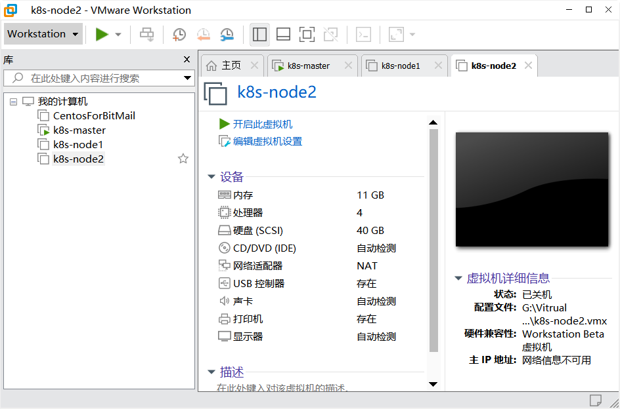The width and height of the screenshot is (620, 409).
Task: Click the 网络信息不可用 IP address text
Action: tap(557, 360)
